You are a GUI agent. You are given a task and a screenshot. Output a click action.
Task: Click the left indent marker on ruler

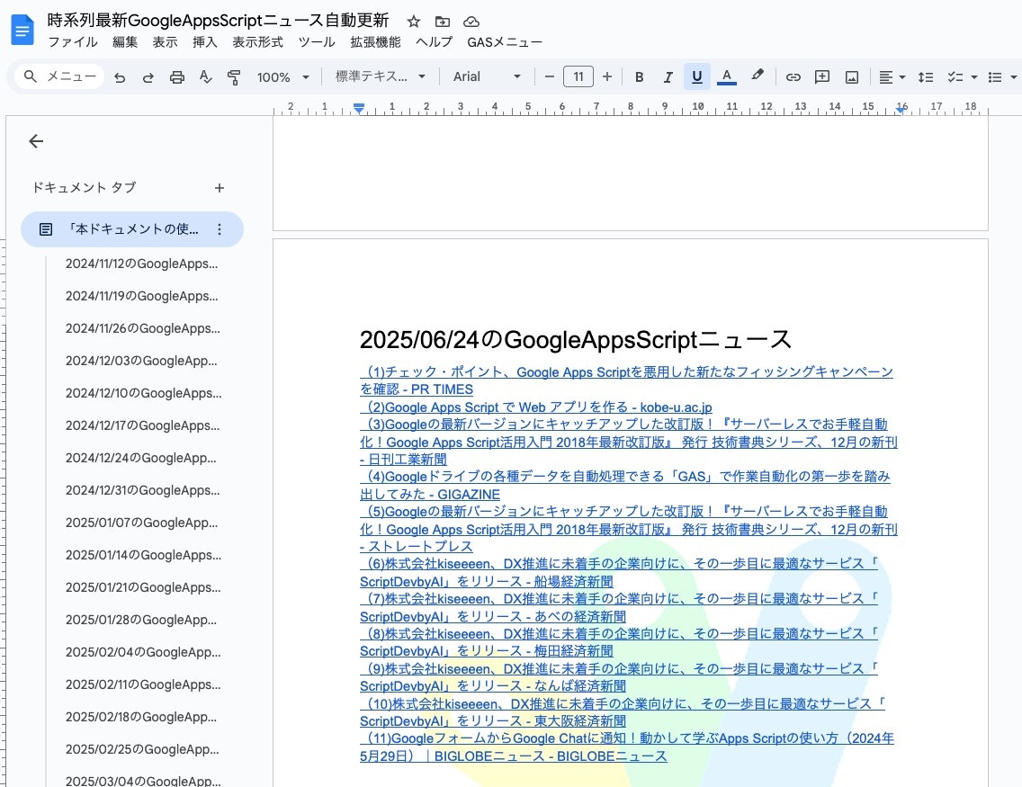(x=358, y=109)
